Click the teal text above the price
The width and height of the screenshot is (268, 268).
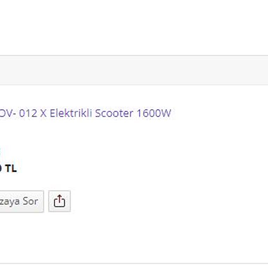tap(1, 151)
